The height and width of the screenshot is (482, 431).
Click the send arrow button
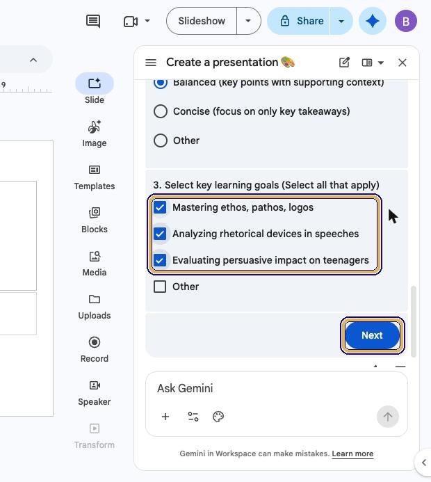(x=388, y=417)
